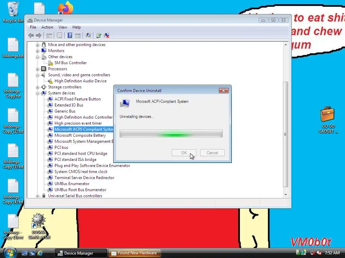Select the loldongs - Copy (5).txt file icon
Screen dimensions: 345x258
[x=13, y=227]
